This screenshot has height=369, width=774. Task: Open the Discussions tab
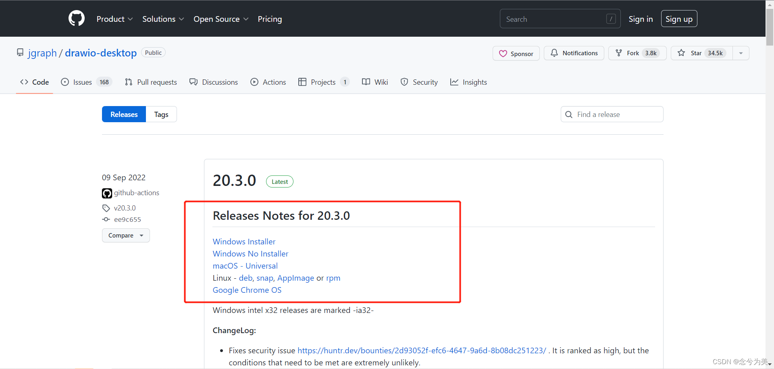point(214,82)
